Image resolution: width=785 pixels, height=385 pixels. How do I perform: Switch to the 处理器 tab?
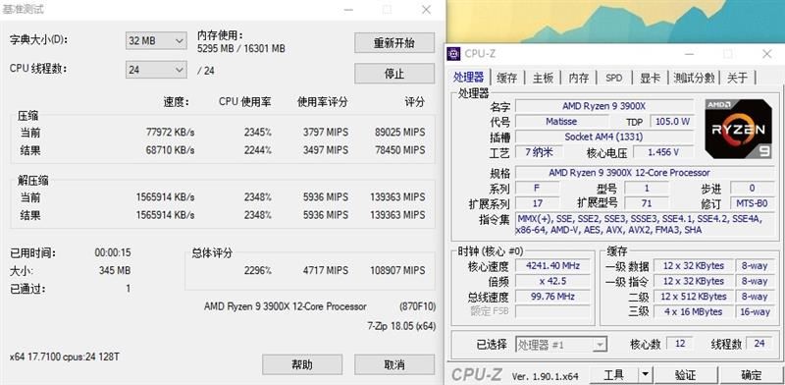click(469, 78)
